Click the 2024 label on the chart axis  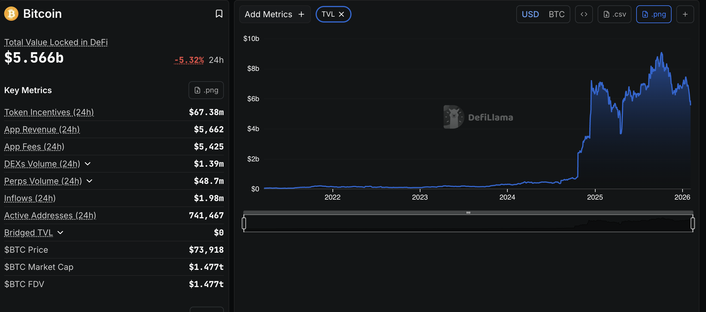click(x=508, y=197)
